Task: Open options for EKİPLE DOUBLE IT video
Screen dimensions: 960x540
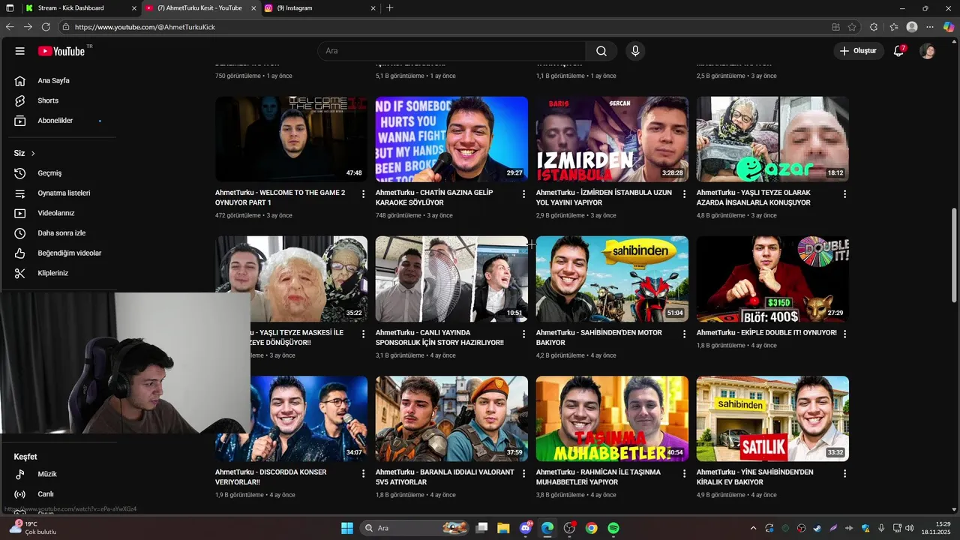Action: [x=844, y=334]
